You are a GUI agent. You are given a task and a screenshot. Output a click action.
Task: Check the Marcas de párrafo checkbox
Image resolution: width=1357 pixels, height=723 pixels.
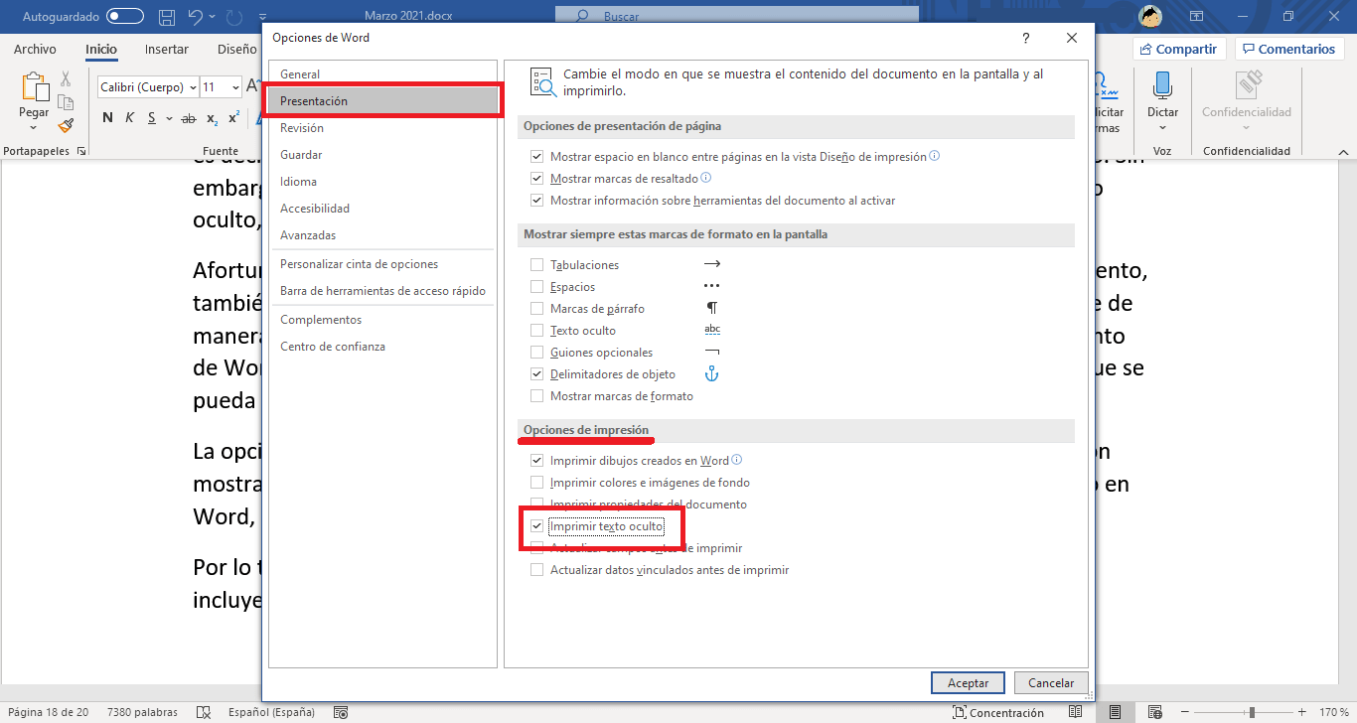tap(537, 309)
